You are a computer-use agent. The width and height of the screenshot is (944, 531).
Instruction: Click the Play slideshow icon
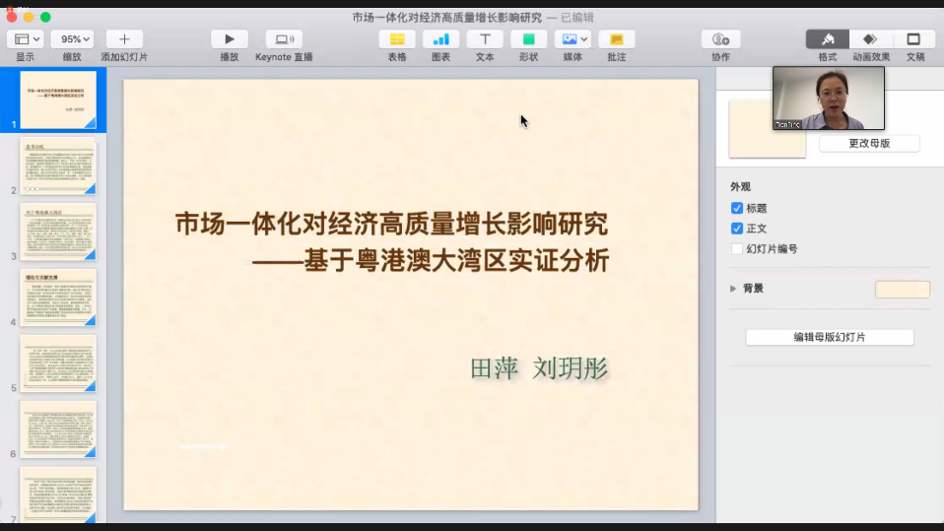[229, 39]
